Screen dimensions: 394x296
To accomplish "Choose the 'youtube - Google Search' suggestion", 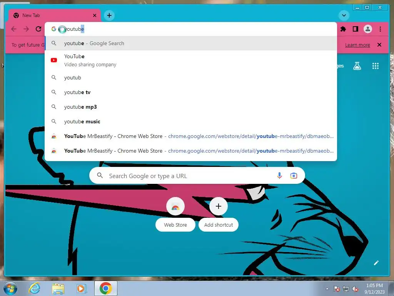I will coord(191,43).
